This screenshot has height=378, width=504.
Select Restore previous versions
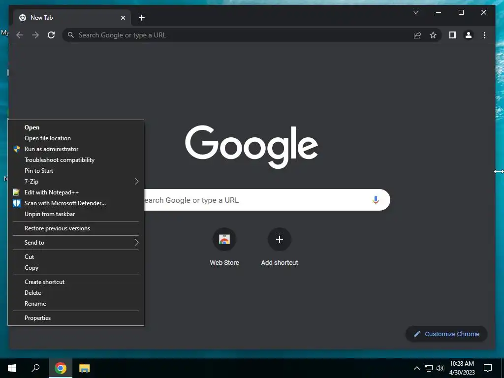click(x=76, y=228)
